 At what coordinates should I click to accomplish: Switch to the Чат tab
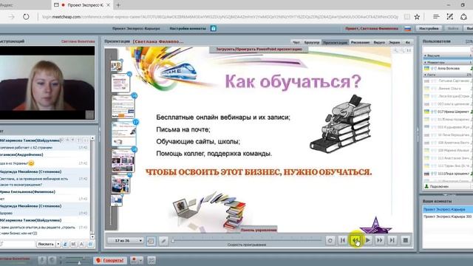click(296, 43)
